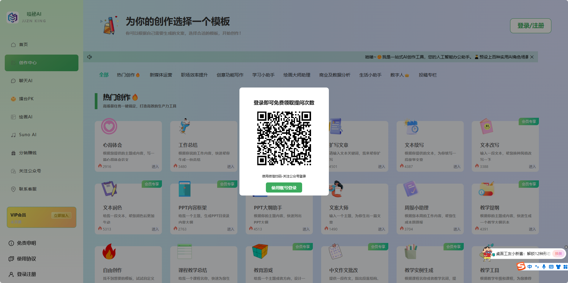The image size is (568, 283).
Task: Click the 擂台PK orange icon
Action: (x=13, y=99)
